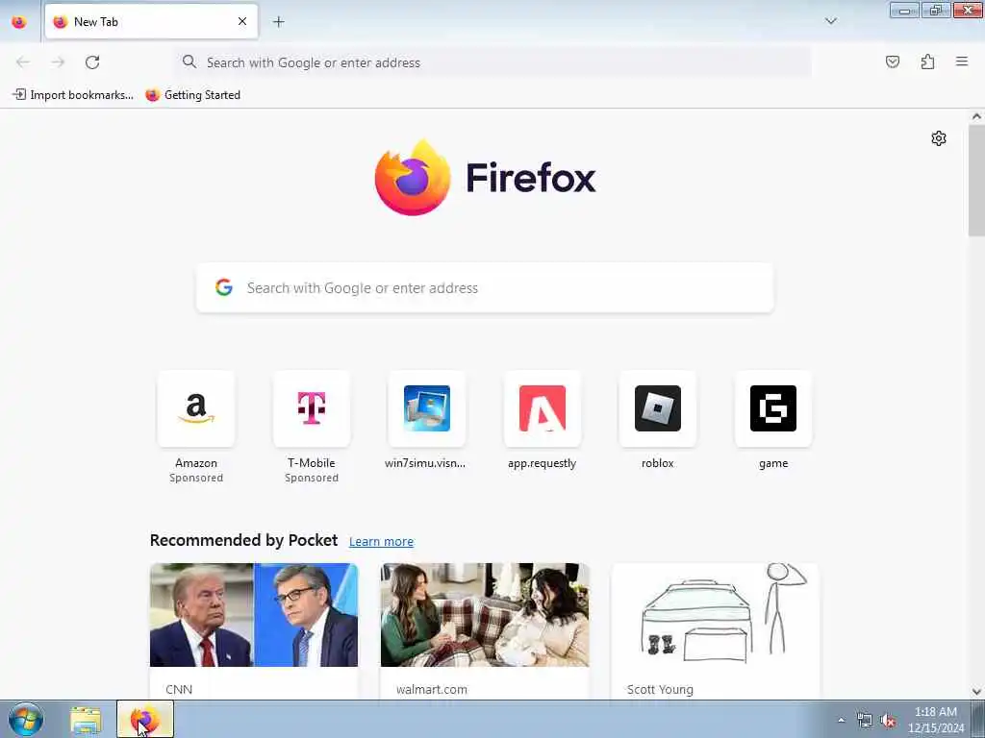This screenshot has width=985, height=738.
Task: Click the Firefox taskbar button
Action: [145, 720]
